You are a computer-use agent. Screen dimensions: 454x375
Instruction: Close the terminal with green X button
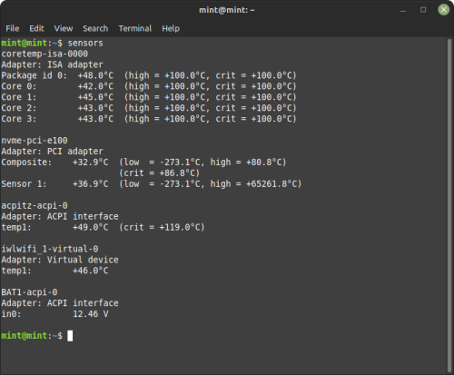(443, 10)
